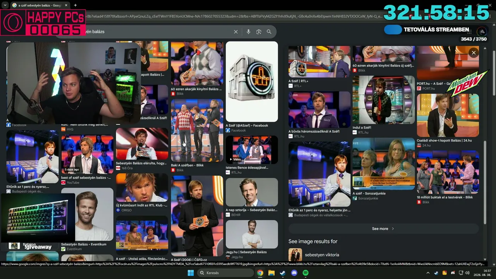Open Google Lens image search

click(x=259, y=32)
